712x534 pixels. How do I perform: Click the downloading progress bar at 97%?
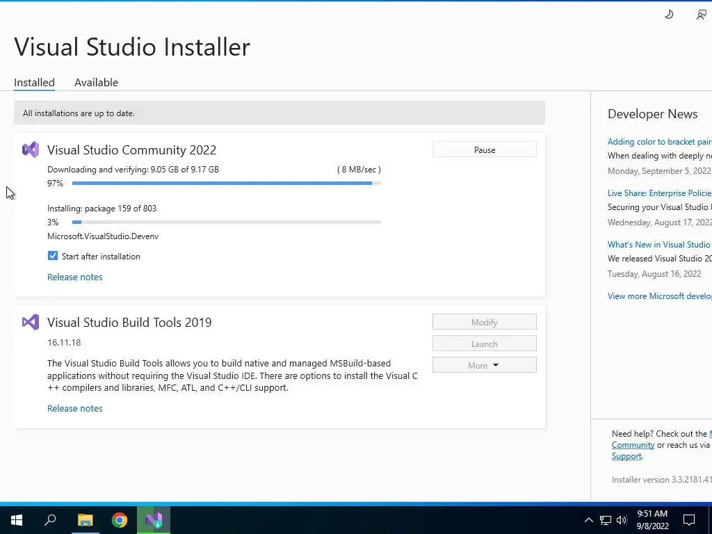tap(226, 183)
